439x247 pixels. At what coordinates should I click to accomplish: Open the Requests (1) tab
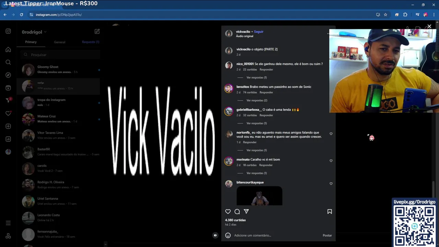click(91, 42)
